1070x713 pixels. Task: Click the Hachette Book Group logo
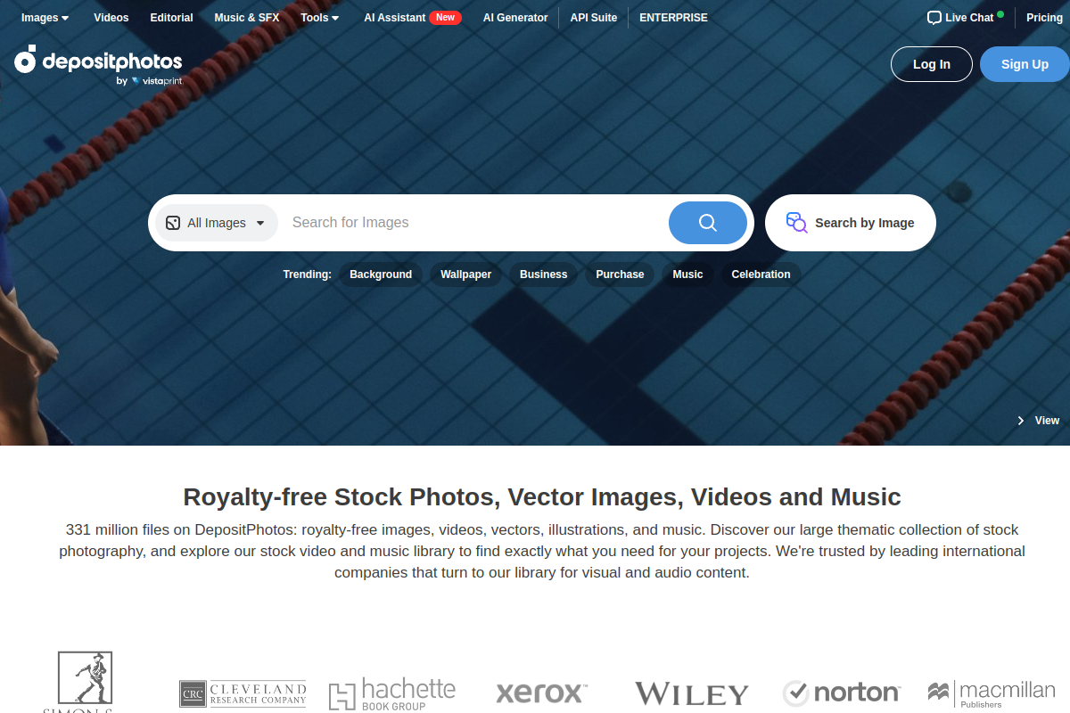[x=392, y=694]
